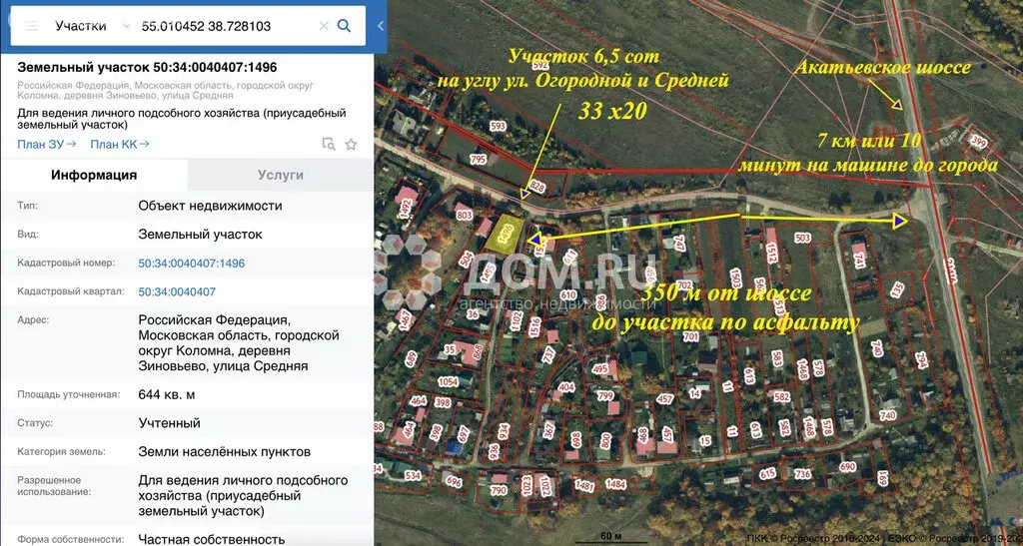Select parcel 399 on the map
Image resolution: width=1023 pixels, height=546 pixels.
click(978, 142)
